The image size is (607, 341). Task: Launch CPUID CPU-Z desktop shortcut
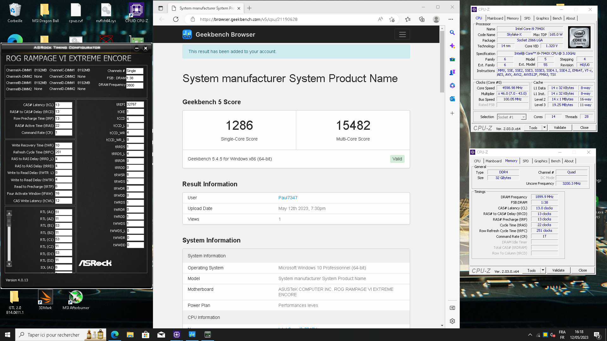click(x=136, y=13)
